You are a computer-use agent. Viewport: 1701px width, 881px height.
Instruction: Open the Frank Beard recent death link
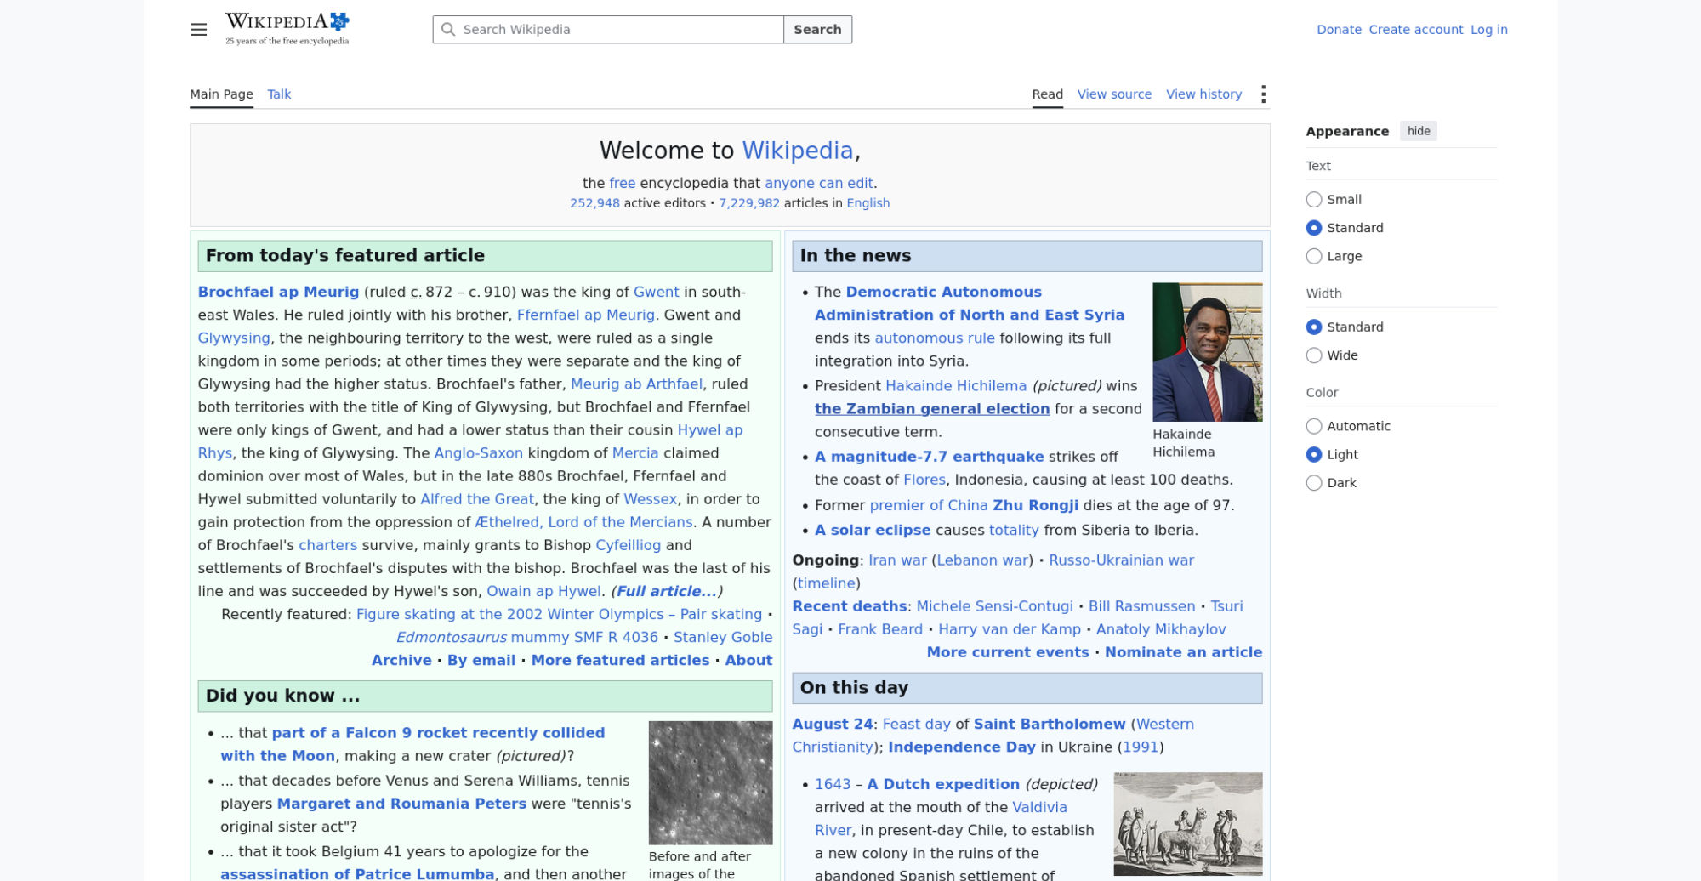(880, 629)
